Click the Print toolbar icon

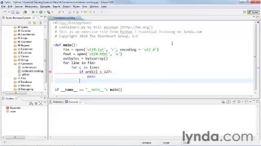(x=18, y=12)
